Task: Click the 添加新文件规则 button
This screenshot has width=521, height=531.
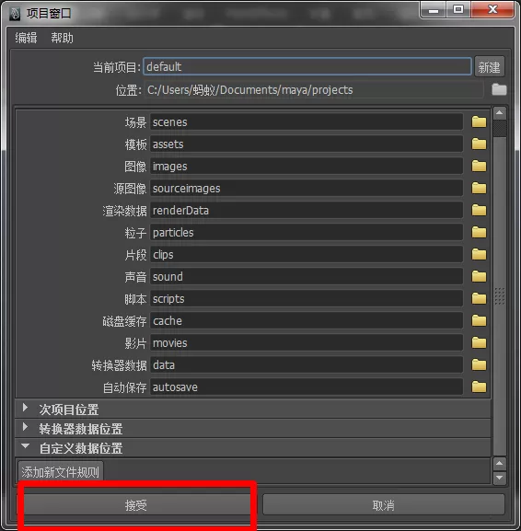Action: pos(61,472)
